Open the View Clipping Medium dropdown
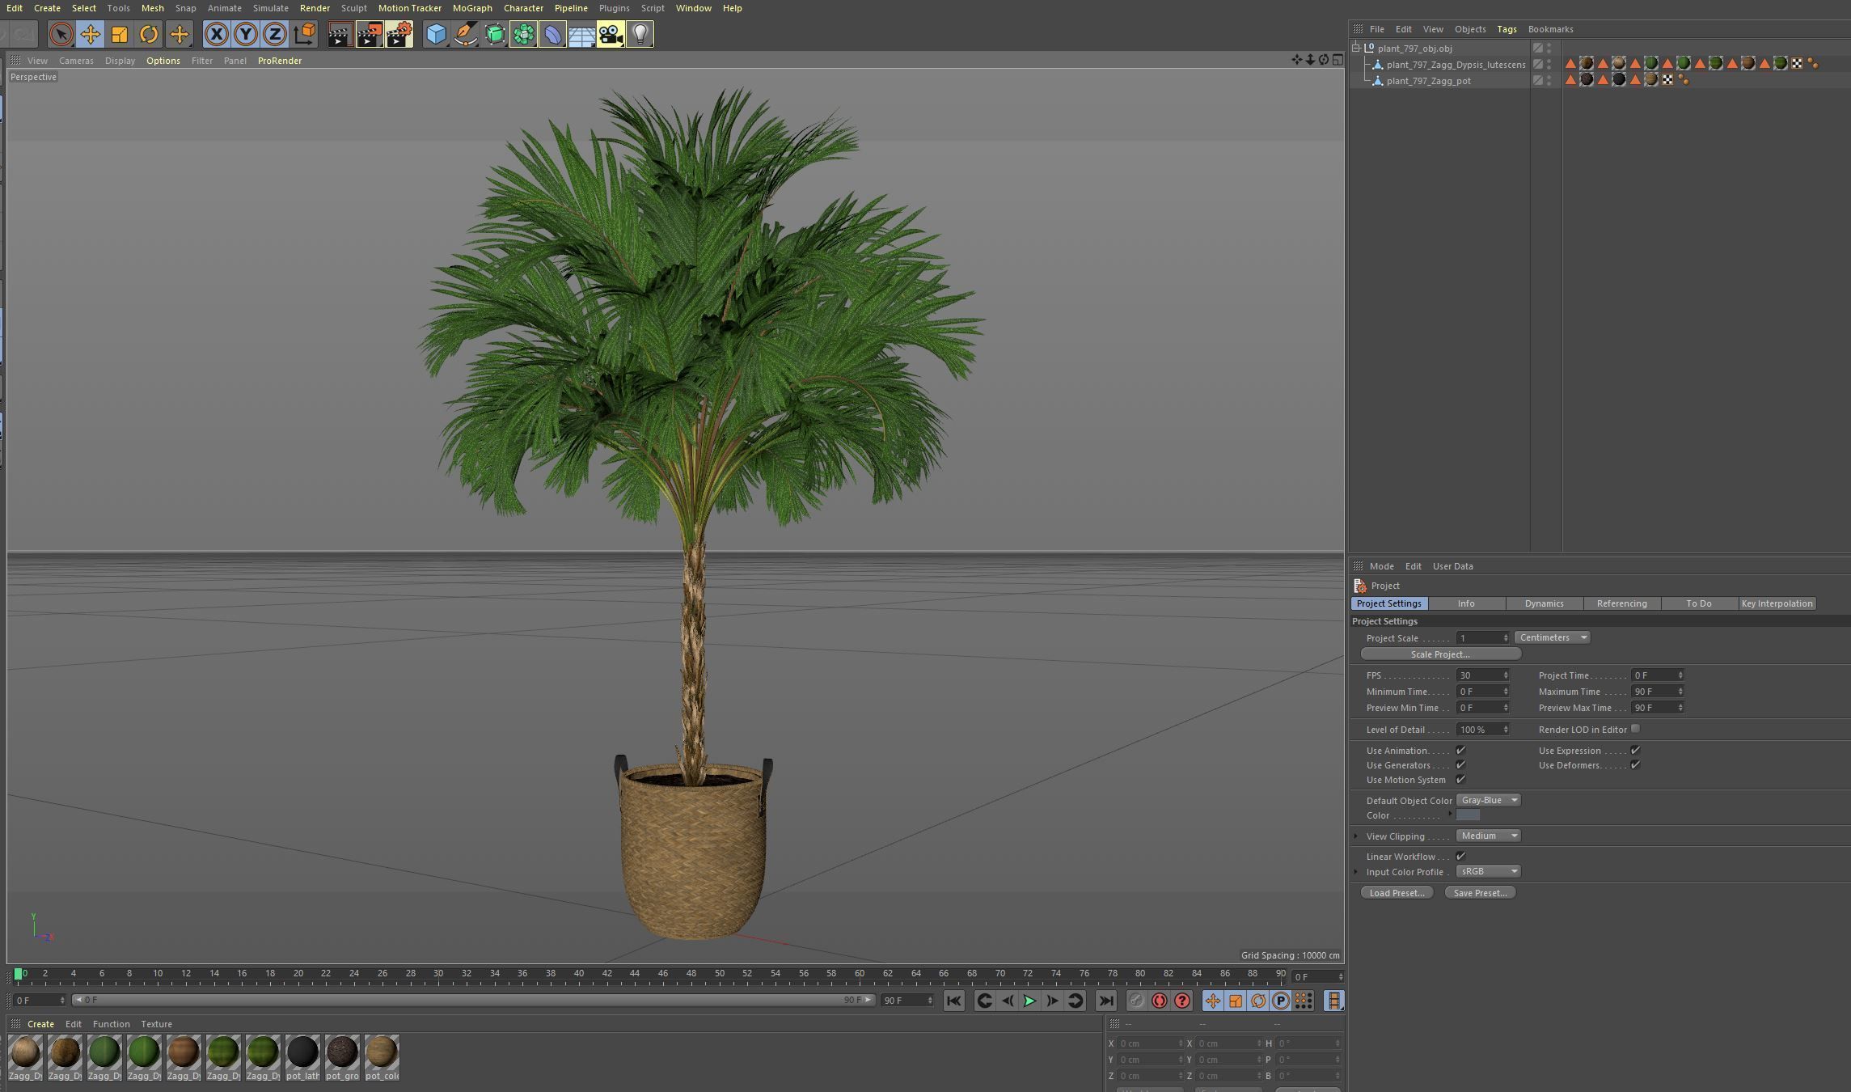Viewport: 1851px width, 1092px height. [x=1488, y=836]
